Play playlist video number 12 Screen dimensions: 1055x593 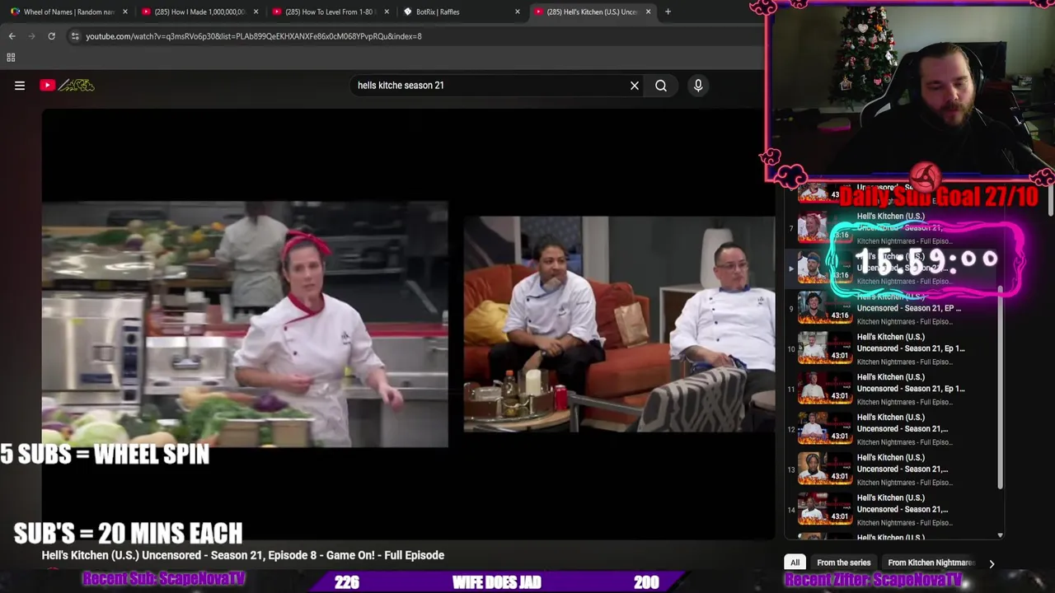894,429
